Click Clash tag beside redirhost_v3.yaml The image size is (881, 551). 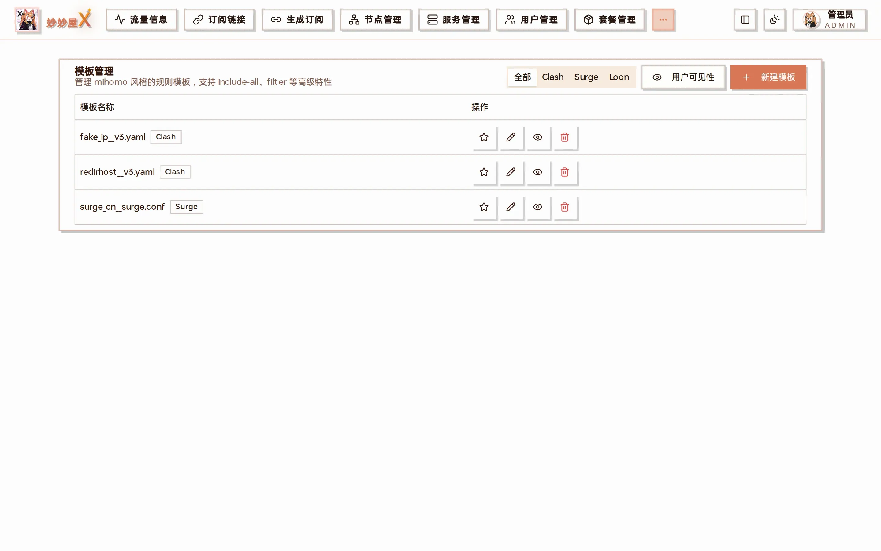(175, 172)
